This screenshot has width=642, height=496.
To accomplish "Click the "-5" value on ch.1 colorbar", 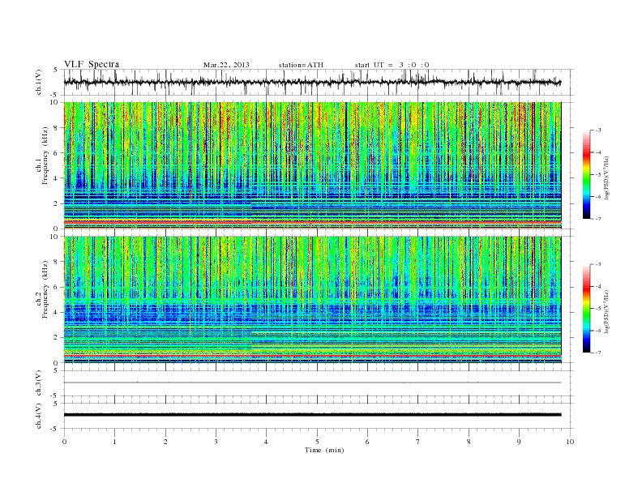I will click(598, 175).
